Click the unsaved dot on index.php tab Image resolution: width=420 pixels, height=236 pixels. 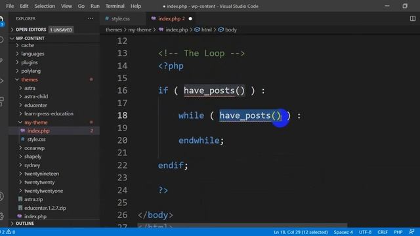[190, 19]
